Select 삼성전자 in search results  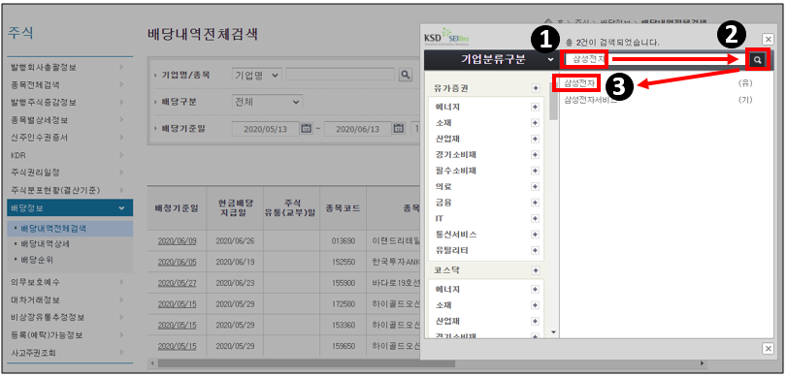(579, 83)
